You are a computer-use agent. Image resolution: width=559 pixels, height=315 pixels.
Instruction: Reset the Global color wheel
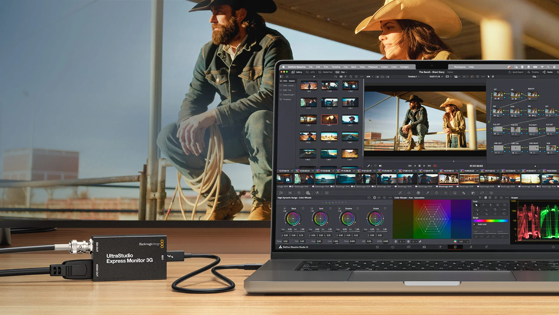pyautogui.click(x=385, y=209)
